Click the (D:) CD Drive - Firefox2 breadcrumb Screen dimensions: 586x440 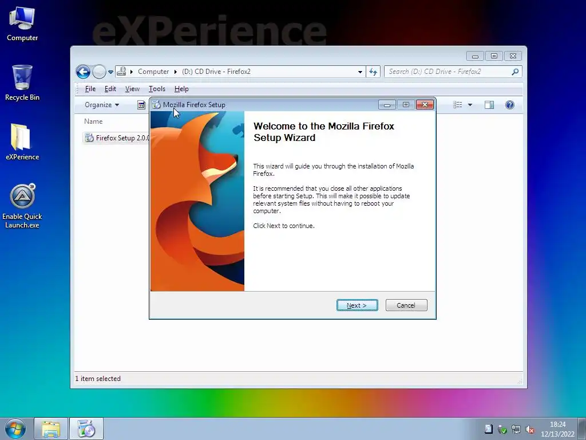click(x=216, y=72)
